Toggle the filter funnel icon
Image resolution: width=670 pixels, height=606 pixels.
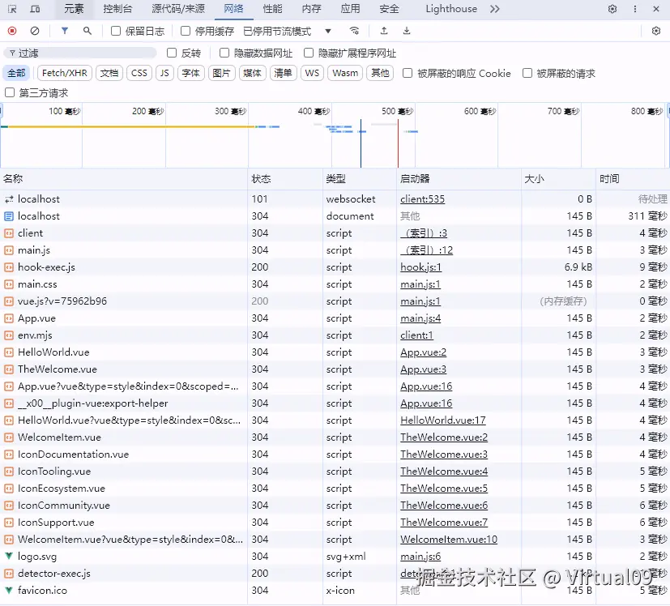click(65, 31)
